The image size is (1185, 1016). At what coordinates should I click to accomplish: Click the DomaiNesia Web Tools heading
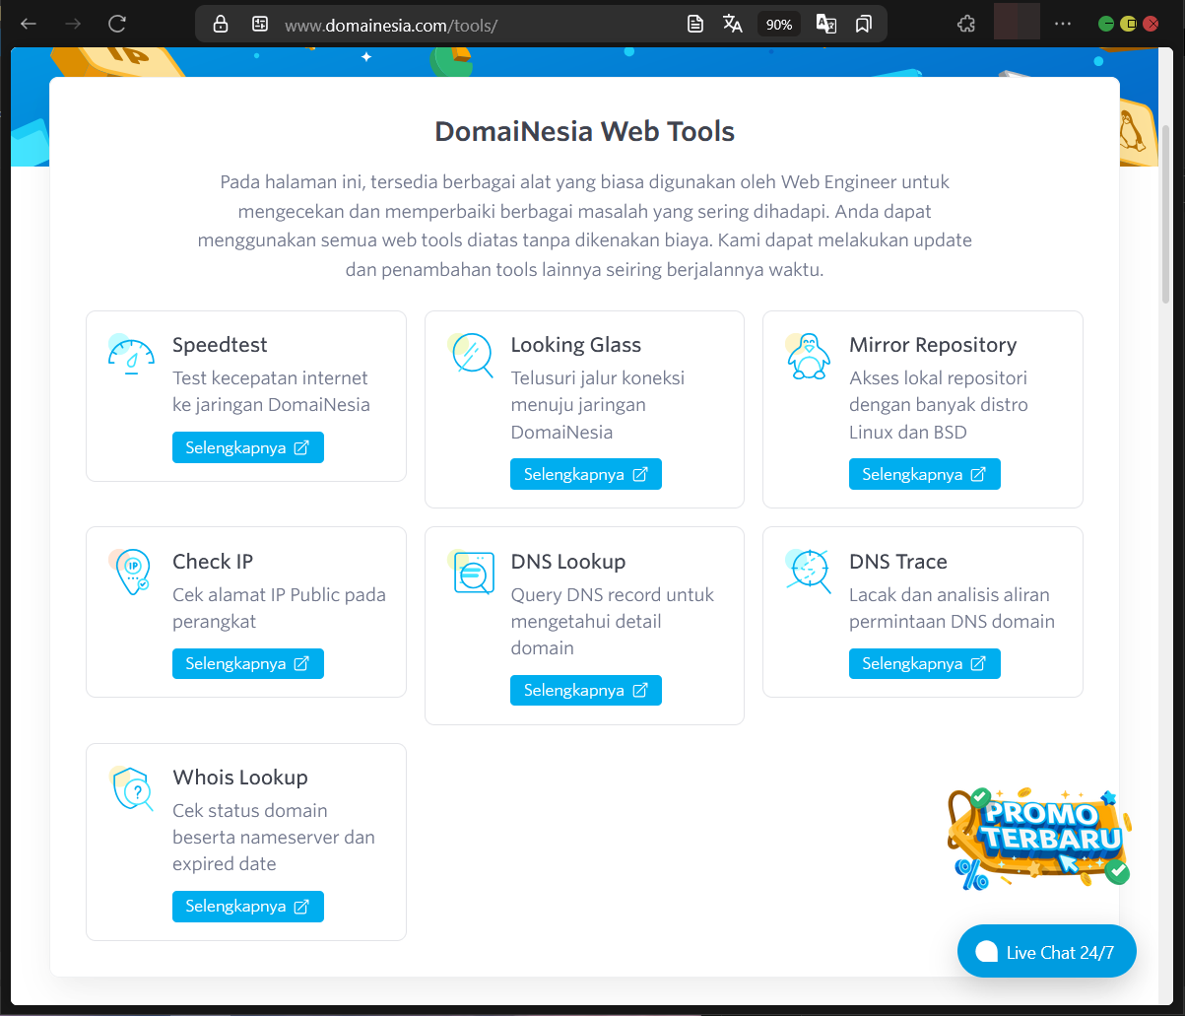(x=585, y=131)
